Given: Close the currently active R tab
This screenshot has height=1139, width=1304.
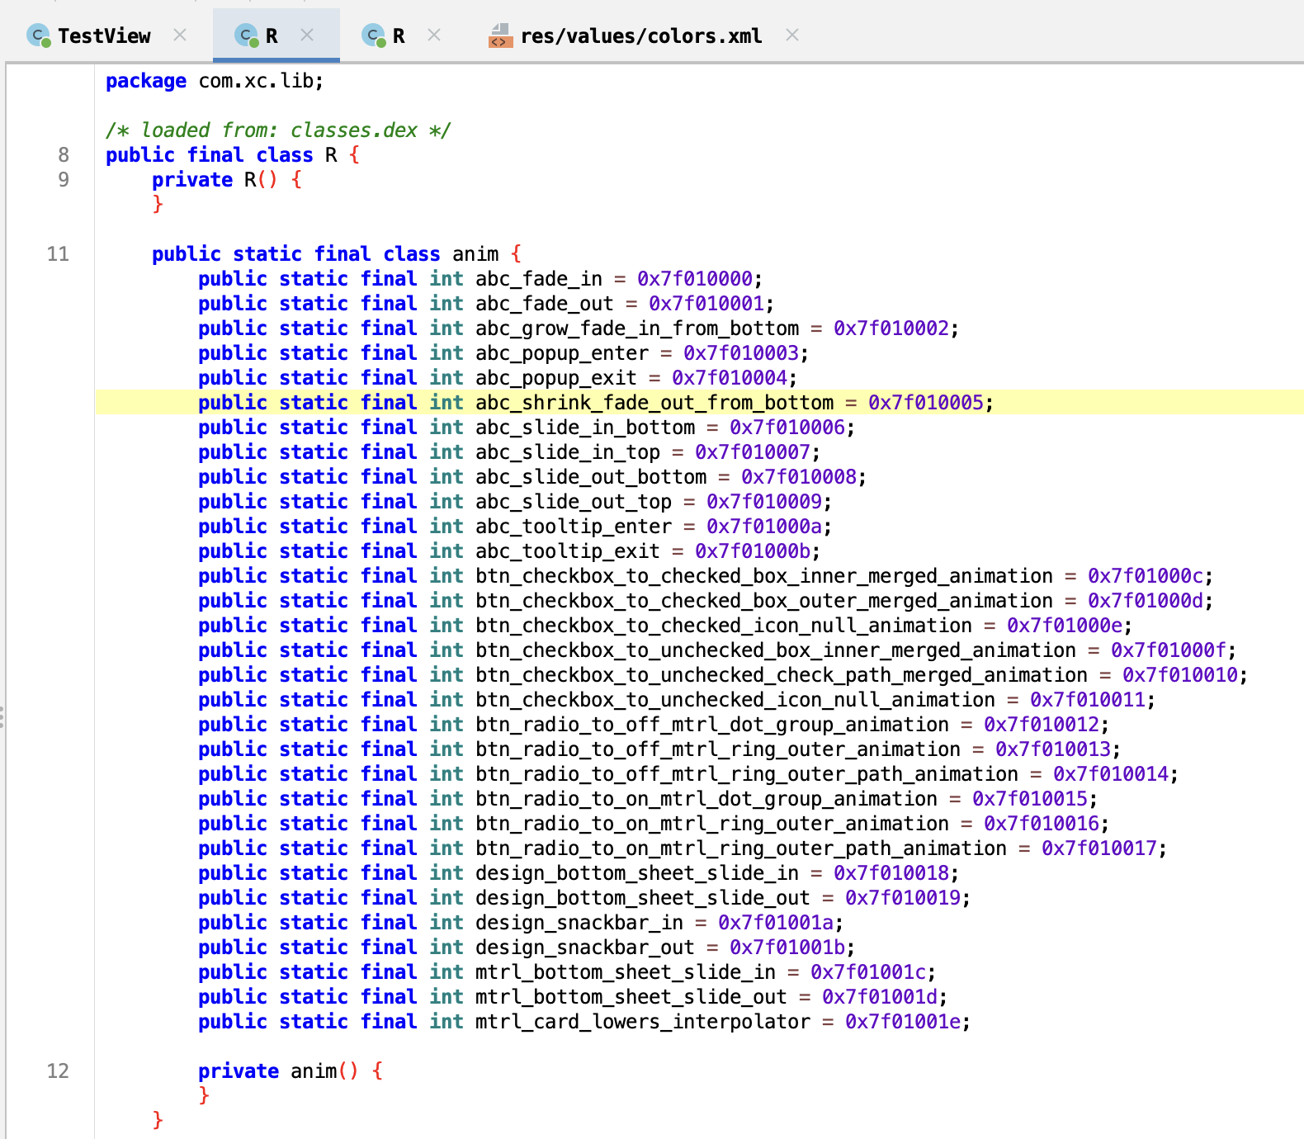Looking at the screenshot, I should click(307, 35).
